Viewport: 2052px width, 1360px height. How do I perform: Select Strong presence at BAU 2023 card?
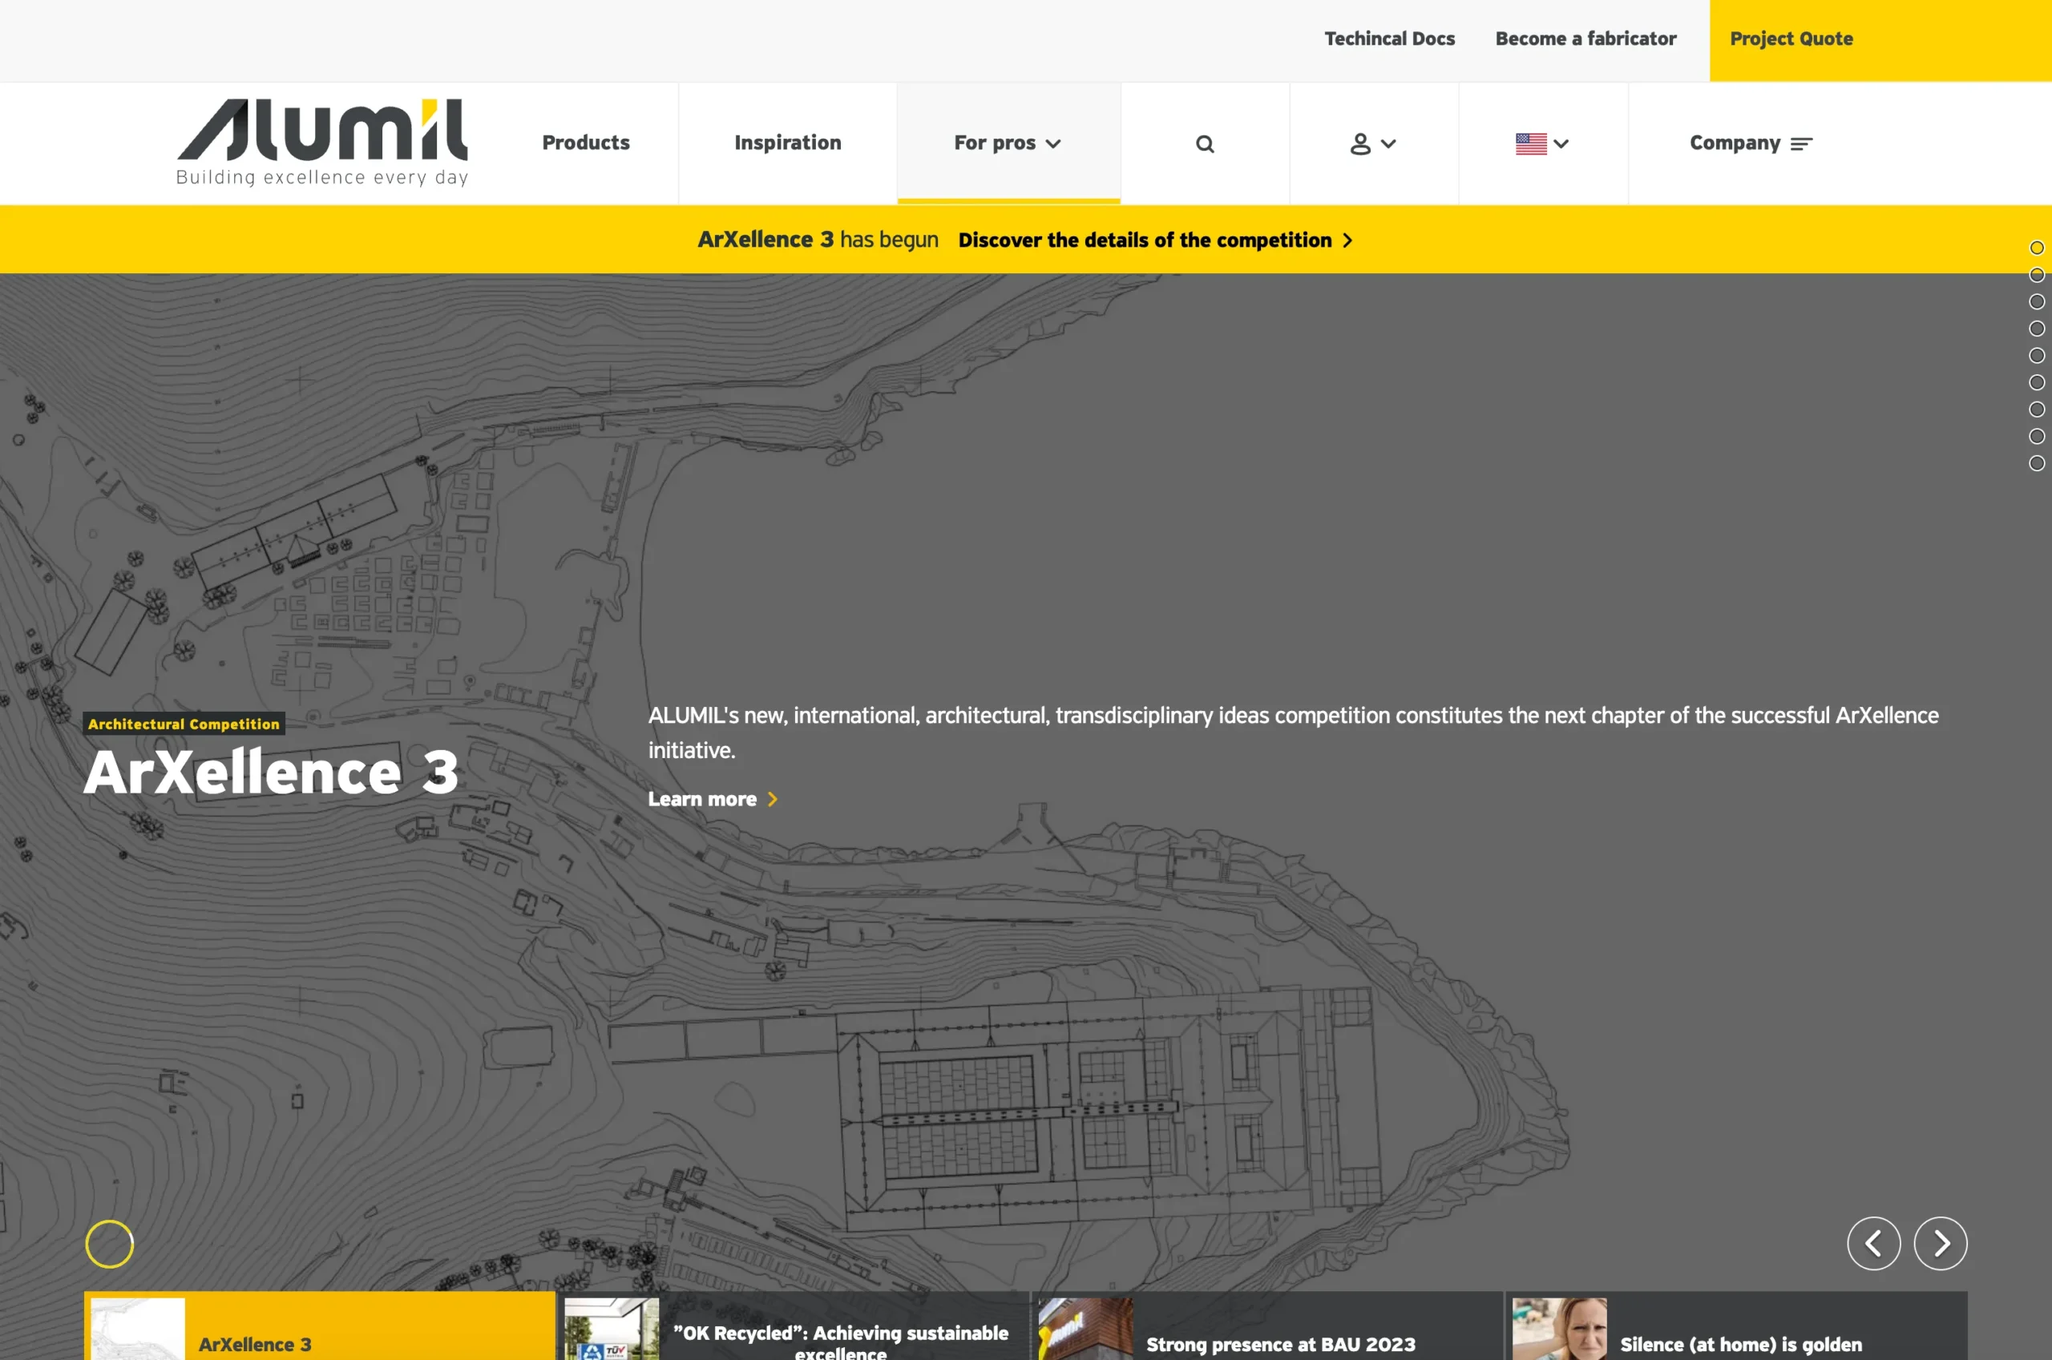point(1267,1326)
